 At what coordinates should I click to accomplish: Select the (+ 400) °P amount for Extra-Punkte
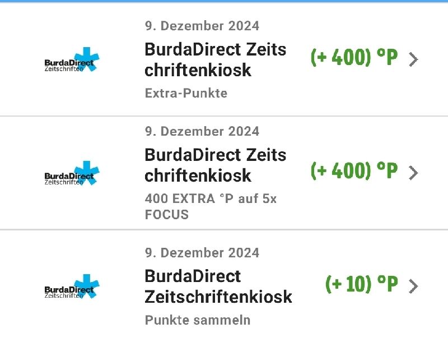[x=354, y=57]
